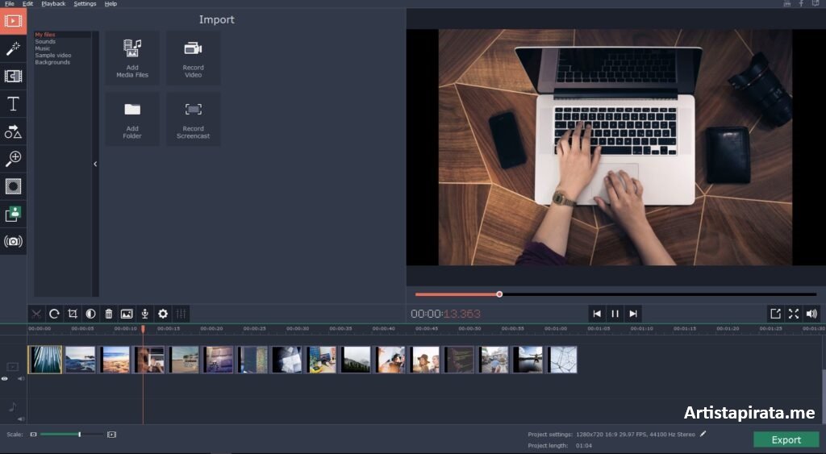Click the Split scissors tool
This screenshot has height=454, width=826.
click(x=36, y=314)
